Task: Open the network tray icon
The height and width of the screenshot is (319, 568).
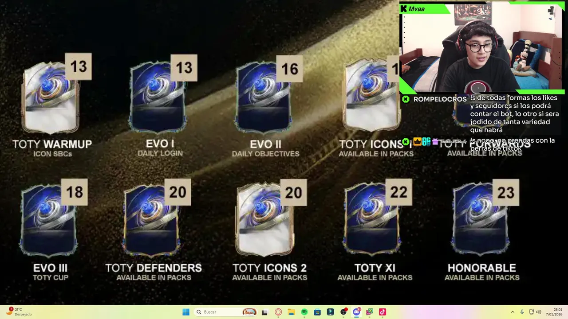Action: coord(531,312)
